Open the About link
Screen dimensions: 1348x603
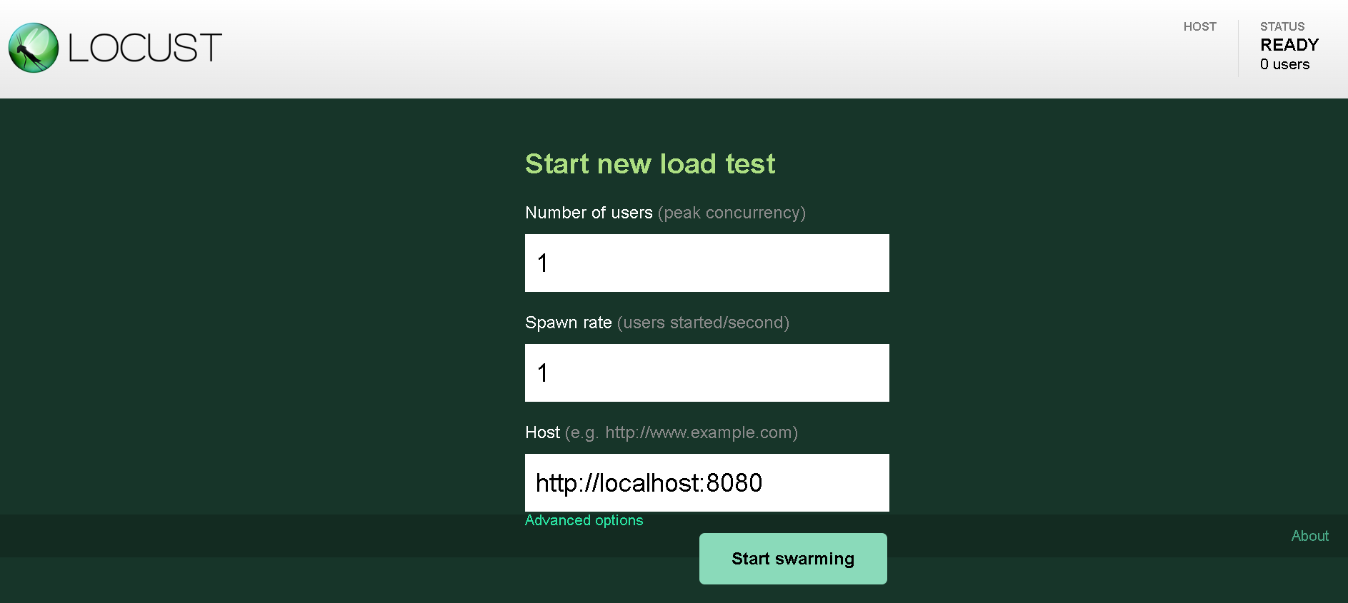click(1309, 536)
